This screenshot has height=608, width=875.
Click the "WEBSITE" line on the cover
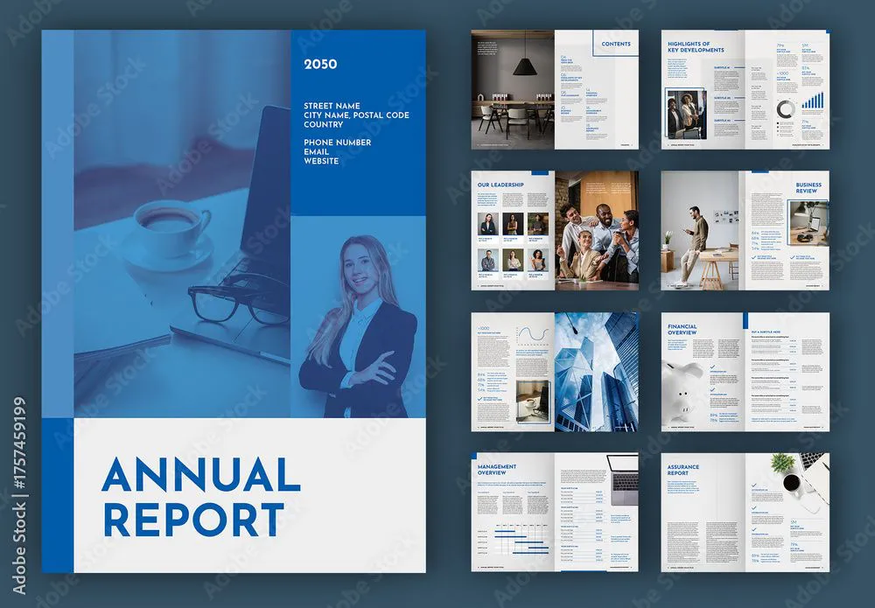click(321, 161)
